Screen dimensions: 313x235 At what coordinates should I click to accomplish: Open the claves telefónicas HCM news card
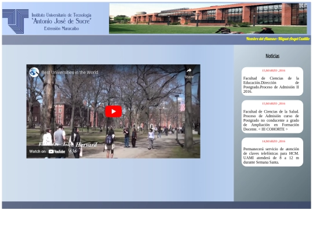pos(272,152)
